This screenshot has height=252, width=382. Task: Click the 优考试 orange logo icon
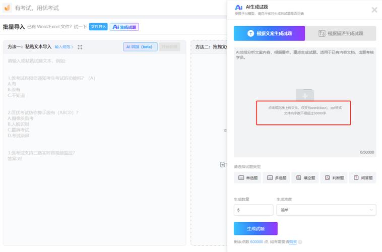[x=7, y=8]
